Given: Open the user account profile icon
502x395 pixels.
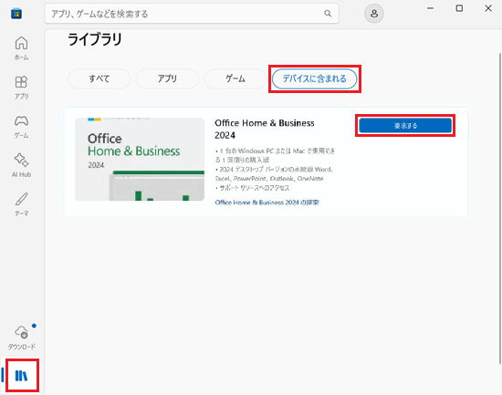Looking at the screenshot, I should point(374,14).
